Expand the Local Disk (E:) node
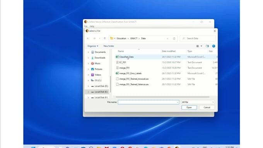The width and height of the screenshot is (263, 148). coord(89,92)
